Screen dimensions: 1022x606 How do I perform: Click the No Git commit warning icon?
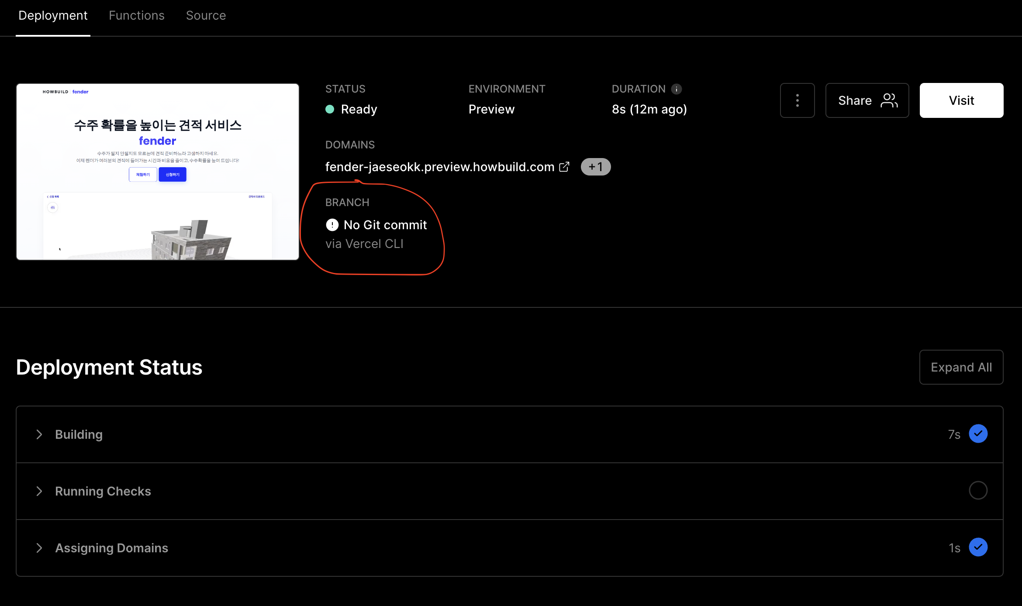coord(332,225)
